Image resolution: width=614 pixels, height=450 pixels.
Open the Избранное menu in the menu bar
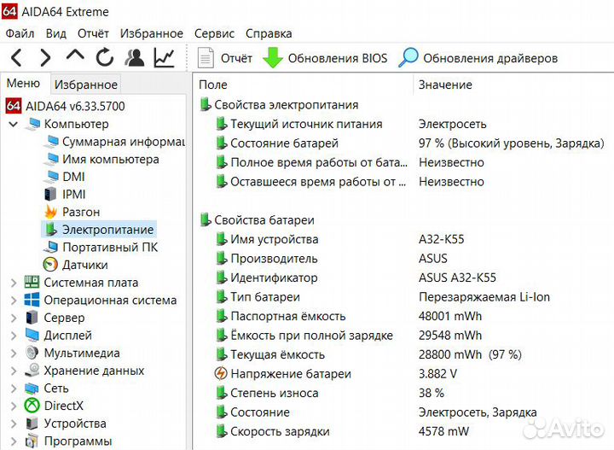tap(152, 33)
